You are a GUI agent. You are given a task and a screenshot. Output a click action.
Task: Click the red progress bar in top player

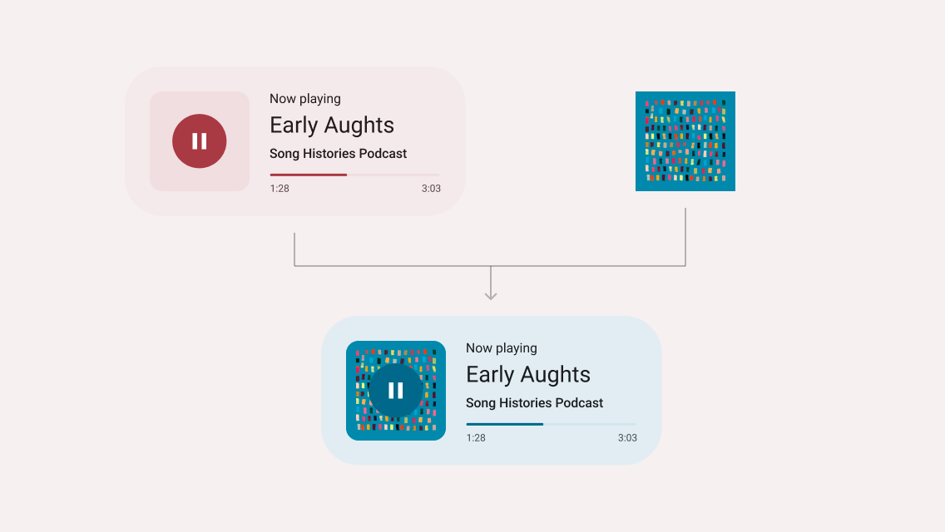pos(355,175)
